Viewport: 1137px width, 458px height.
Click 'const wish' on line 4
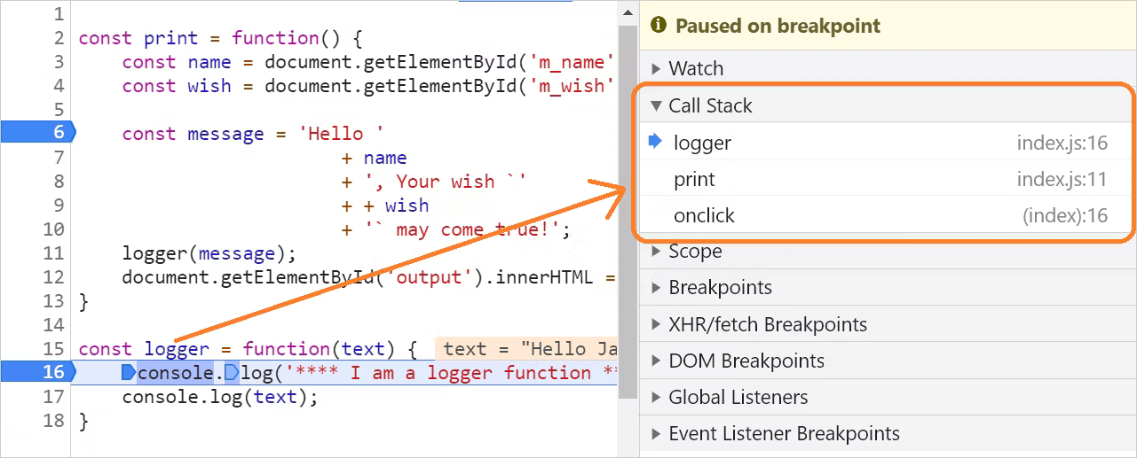click(x=176, y=86)
